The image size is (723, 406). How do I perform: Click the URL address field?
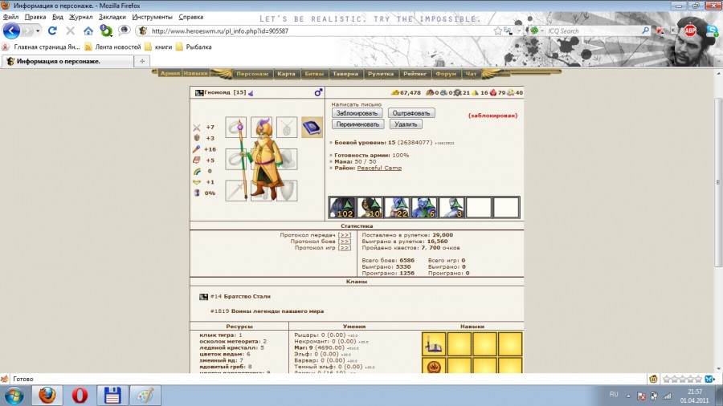[x=318, y=30]
